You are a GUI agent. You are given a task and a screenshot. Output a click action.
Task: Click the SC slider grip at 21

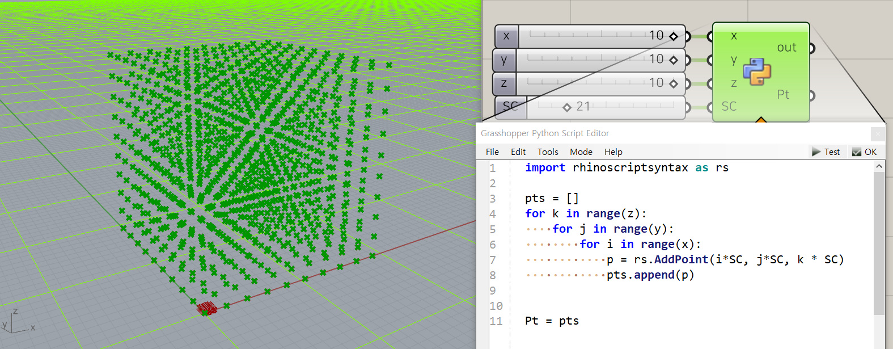(567, 107)
